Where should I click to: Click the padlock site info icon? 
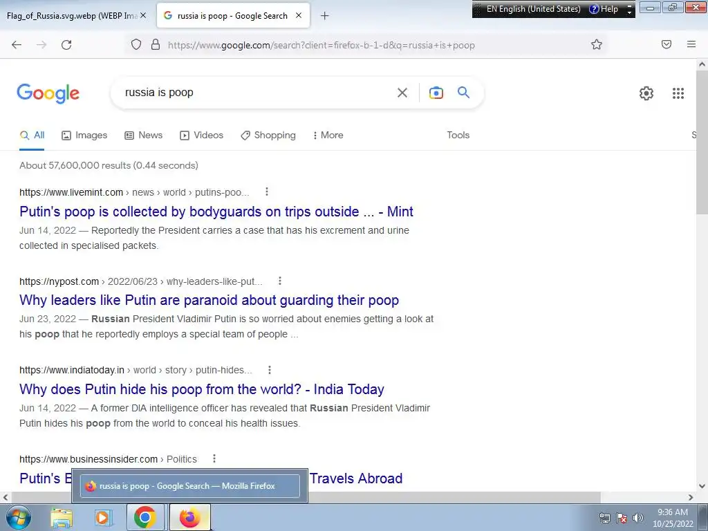pos(156,45)
